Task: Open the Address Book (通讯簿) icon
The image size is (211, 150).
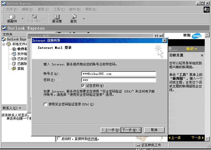Action: pyautogui.click(x=57, y=18)
